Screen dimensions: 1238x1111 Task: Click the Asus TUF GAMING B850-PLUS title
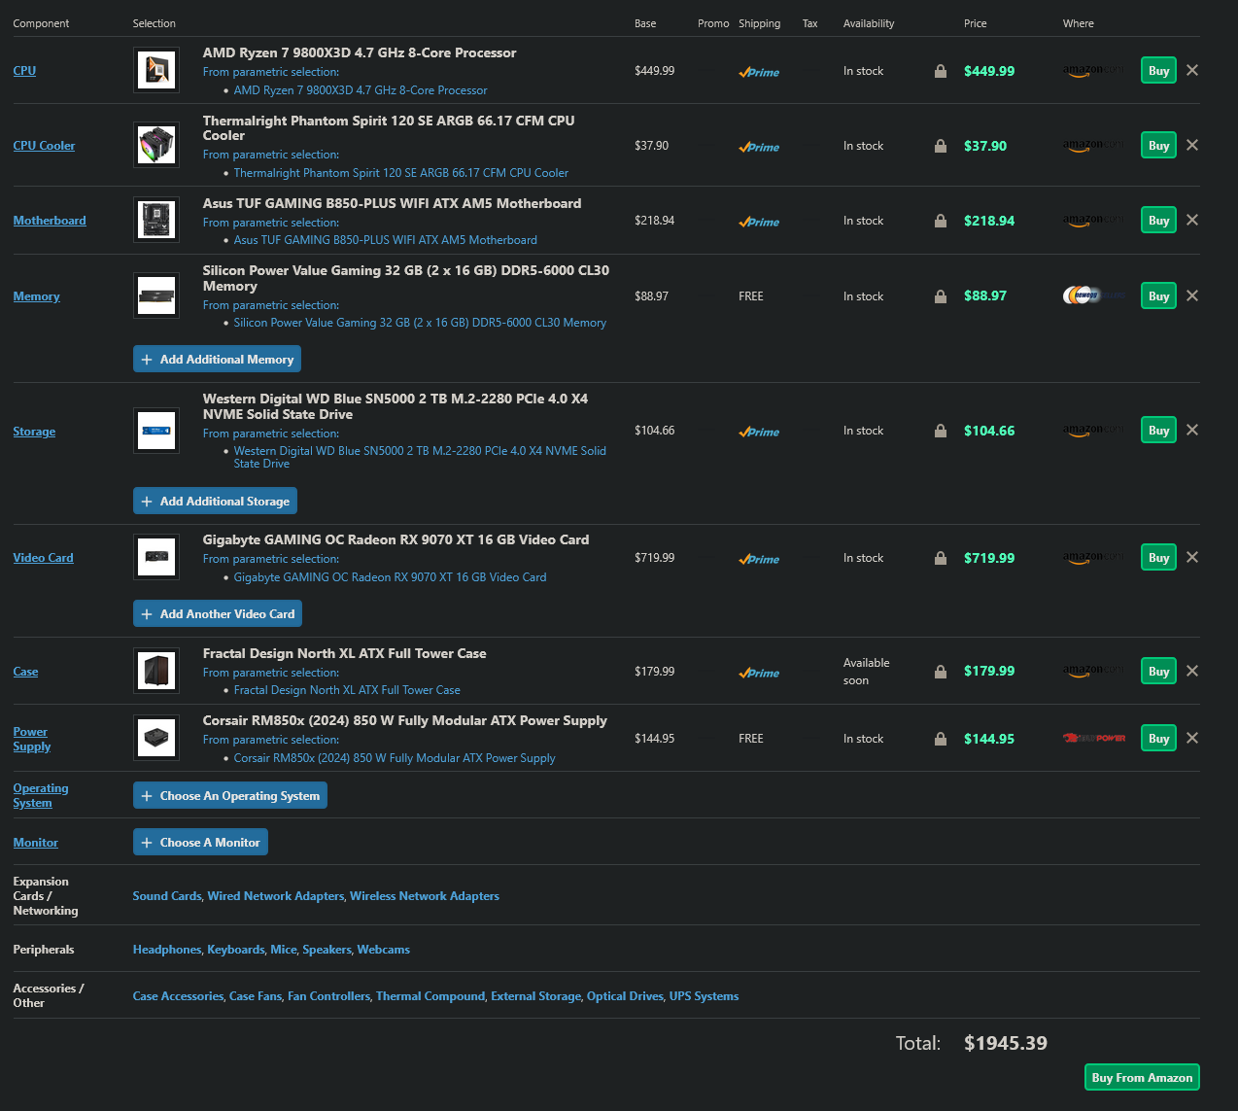(x=392, y=203)
